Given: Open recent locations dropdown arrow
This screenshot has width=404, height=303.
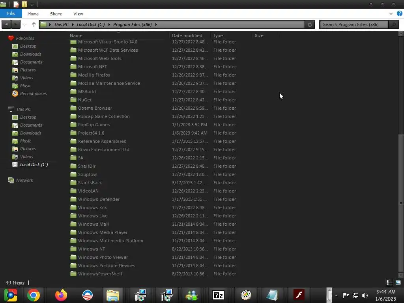Looking at the screenshot, I should pos(25,24).
